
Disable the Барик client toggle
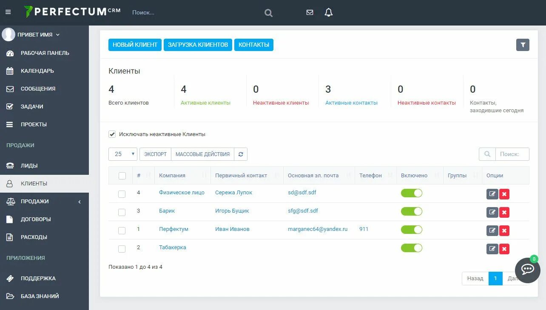(412, 211)
